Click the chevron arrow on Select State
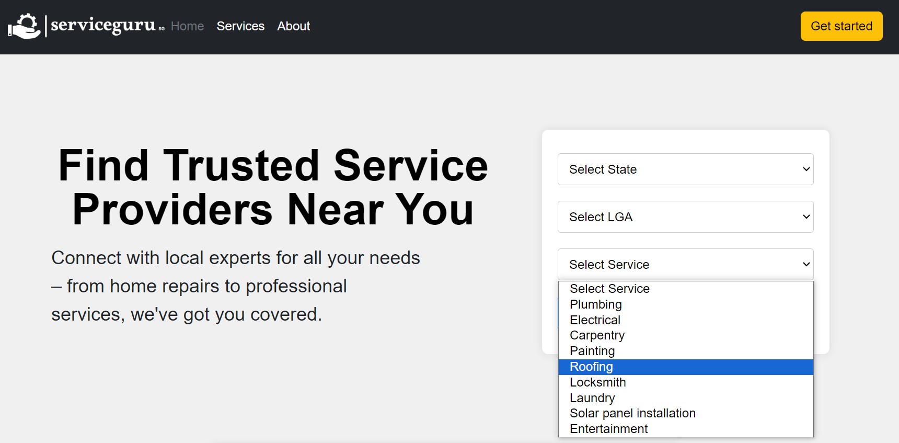 pos(806,169)
